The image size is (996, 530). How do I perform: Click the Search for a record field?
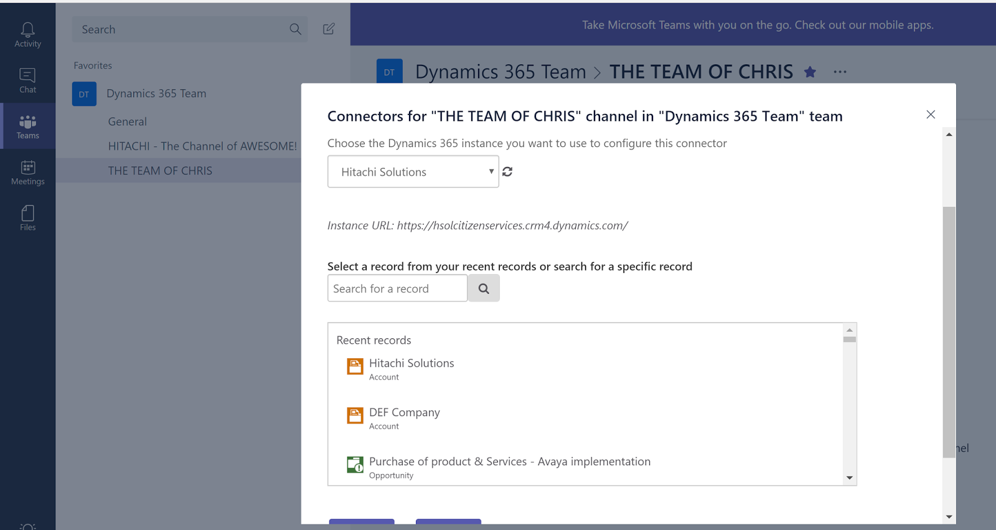click(397, 288)
